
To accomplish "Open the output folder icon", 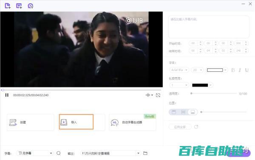I will (x=145, y=153).
